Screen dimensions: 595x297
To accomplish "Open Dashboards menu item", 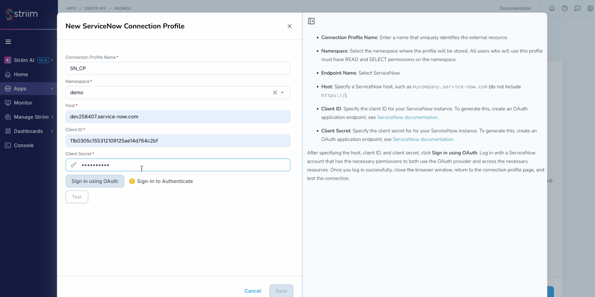I will click(29, 131).
